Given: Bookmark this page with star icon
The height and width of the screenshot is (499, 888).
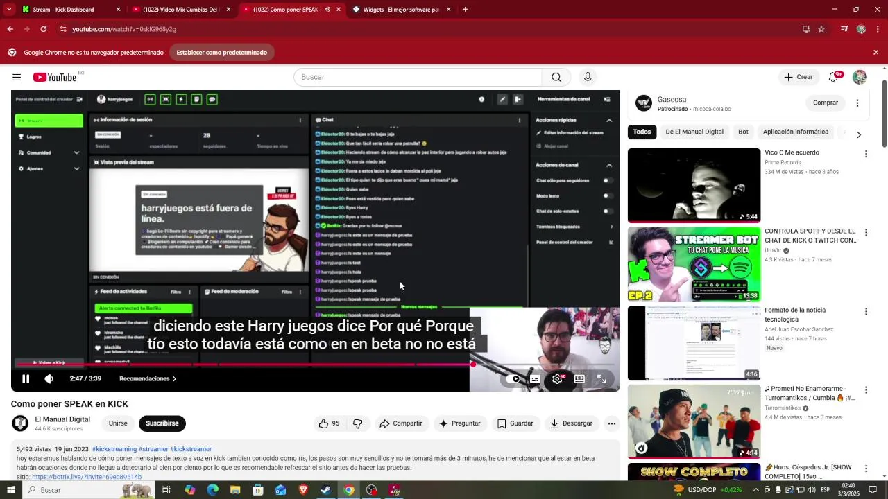Looking at the screenshot, I should (x=821, y=29).
